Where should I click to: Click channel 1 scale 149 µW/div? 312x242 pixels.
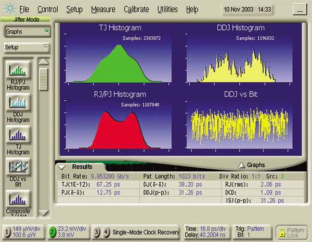(x=27, y=229)
